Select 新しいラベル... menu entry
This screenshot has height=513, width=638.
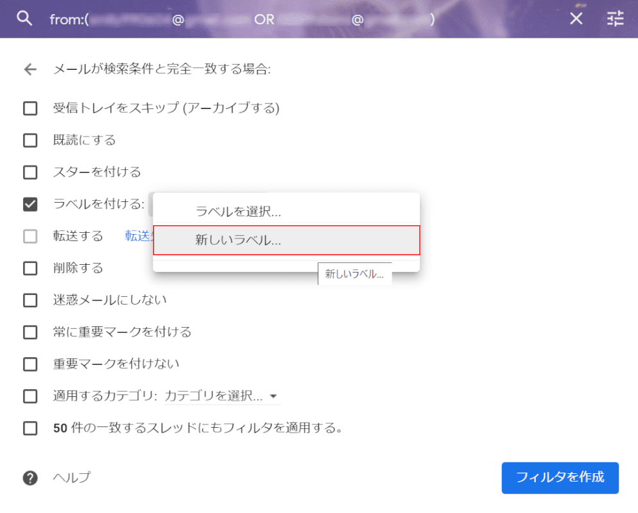pos(286,240)
